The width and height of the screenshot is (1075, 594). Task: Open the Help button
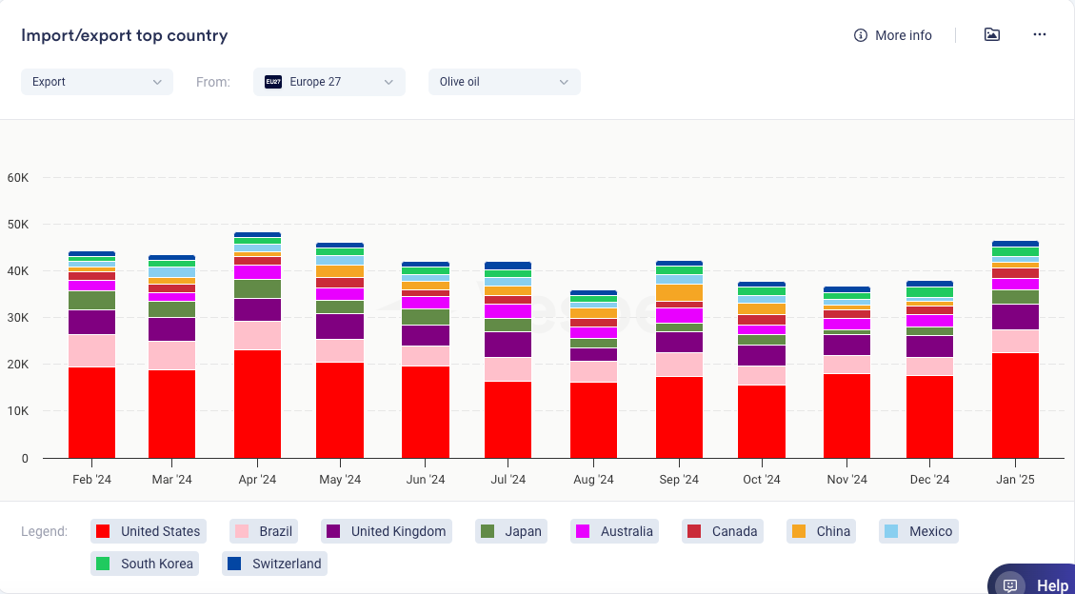[1051, 585]
